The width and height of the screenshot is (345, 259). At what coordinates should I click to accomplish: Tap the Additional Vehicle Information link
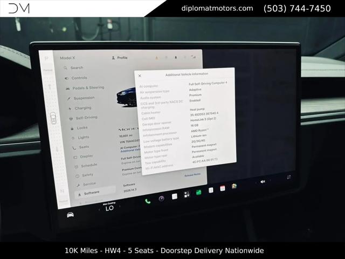(130, 151)
